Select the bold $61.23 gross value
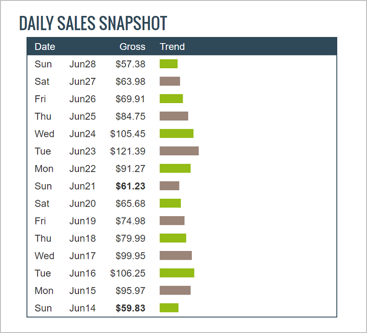367x333 pixels. point(130,186)
